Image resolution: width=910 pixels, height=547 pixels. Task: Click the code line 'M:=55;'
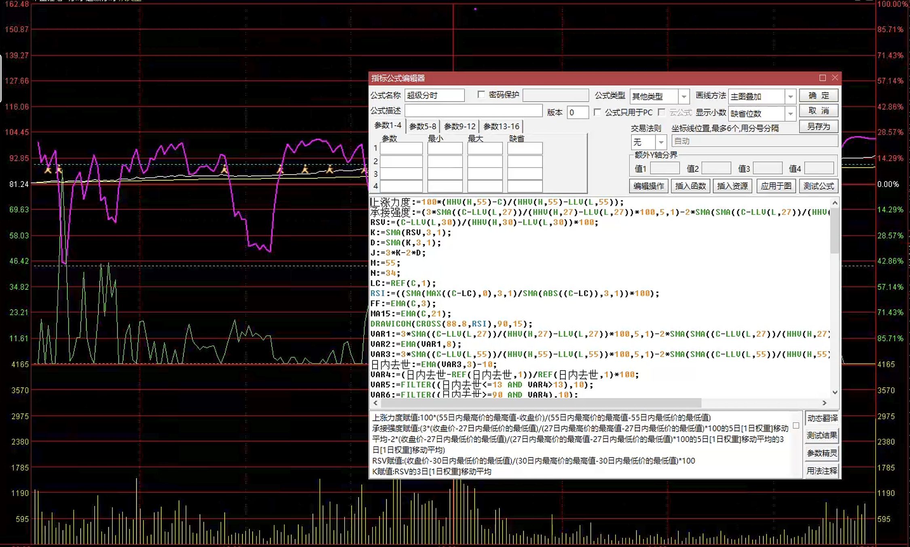(385, 263)
